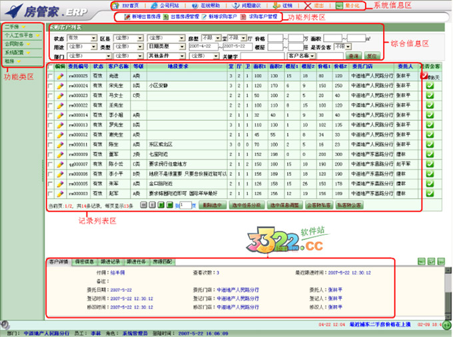Open 新增出售房源 function
This screenshot has width=453, height=337.
coord(143,17)
